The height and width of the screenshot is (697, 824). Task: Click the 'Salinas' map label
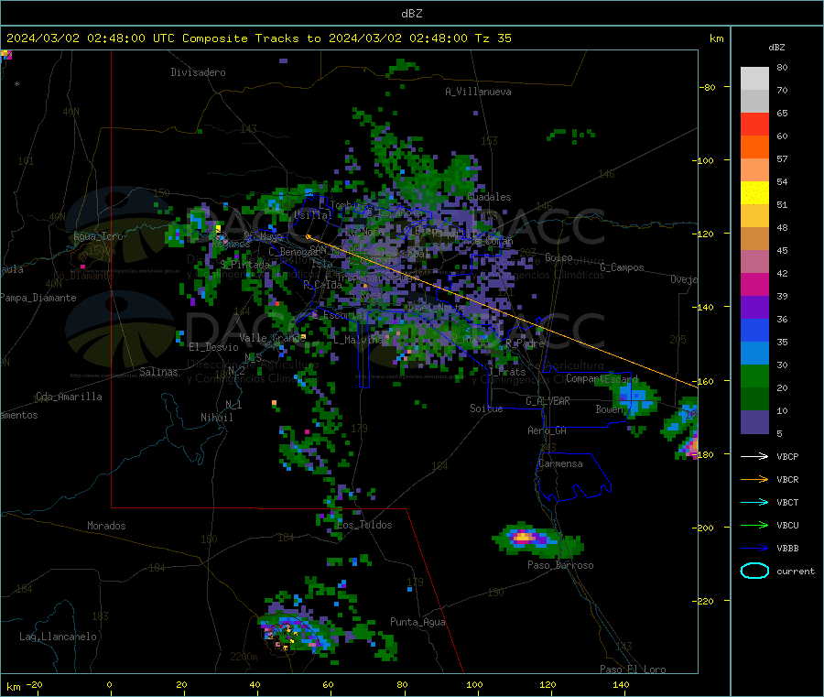[158, 372]
